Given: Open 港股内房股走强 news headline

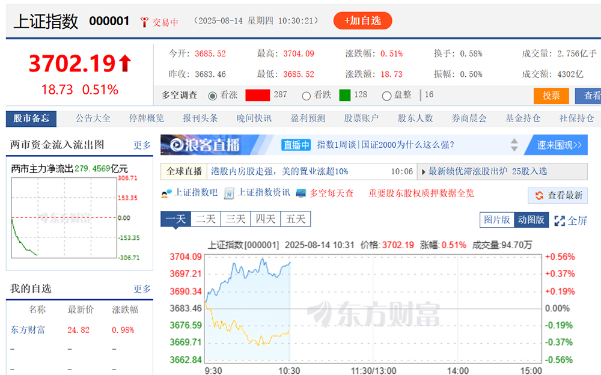Looking at the screenshot, I should (x=279, y=171).
